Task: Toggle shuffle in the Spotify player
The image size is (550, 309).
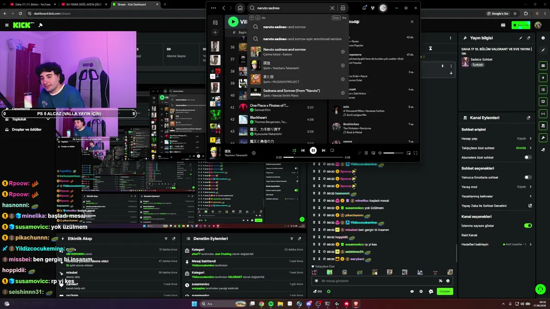Action: [x=294, y=151]
